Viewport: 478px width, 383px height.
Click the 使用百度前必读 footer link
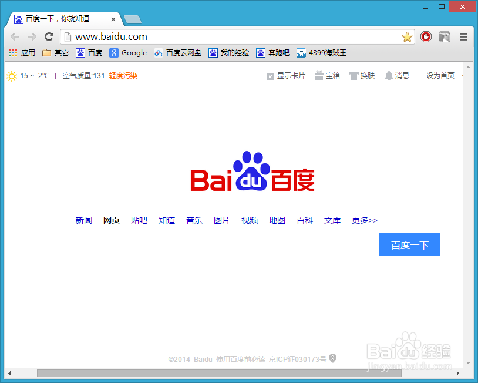pyautogui.click(x=241, y=360)
